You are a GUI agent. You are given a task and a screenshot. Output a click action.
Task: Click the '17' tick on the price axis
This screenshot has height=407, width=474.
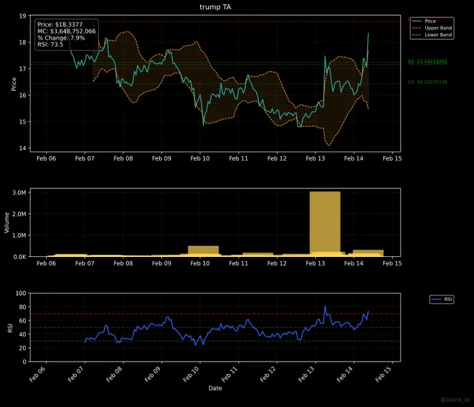click(x=23, y=69)
